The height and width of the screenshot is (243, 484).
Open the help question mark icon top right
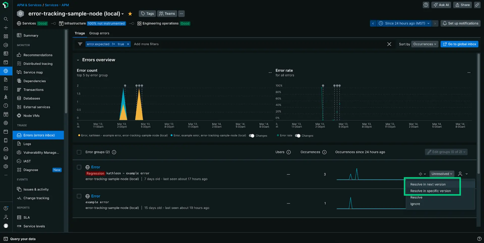tap(426, 5)
